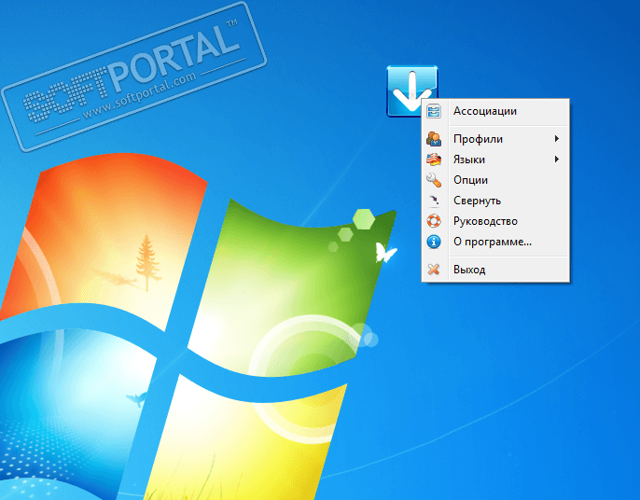
Task: Open the Профили submenu
Action: tap(495, 139)
